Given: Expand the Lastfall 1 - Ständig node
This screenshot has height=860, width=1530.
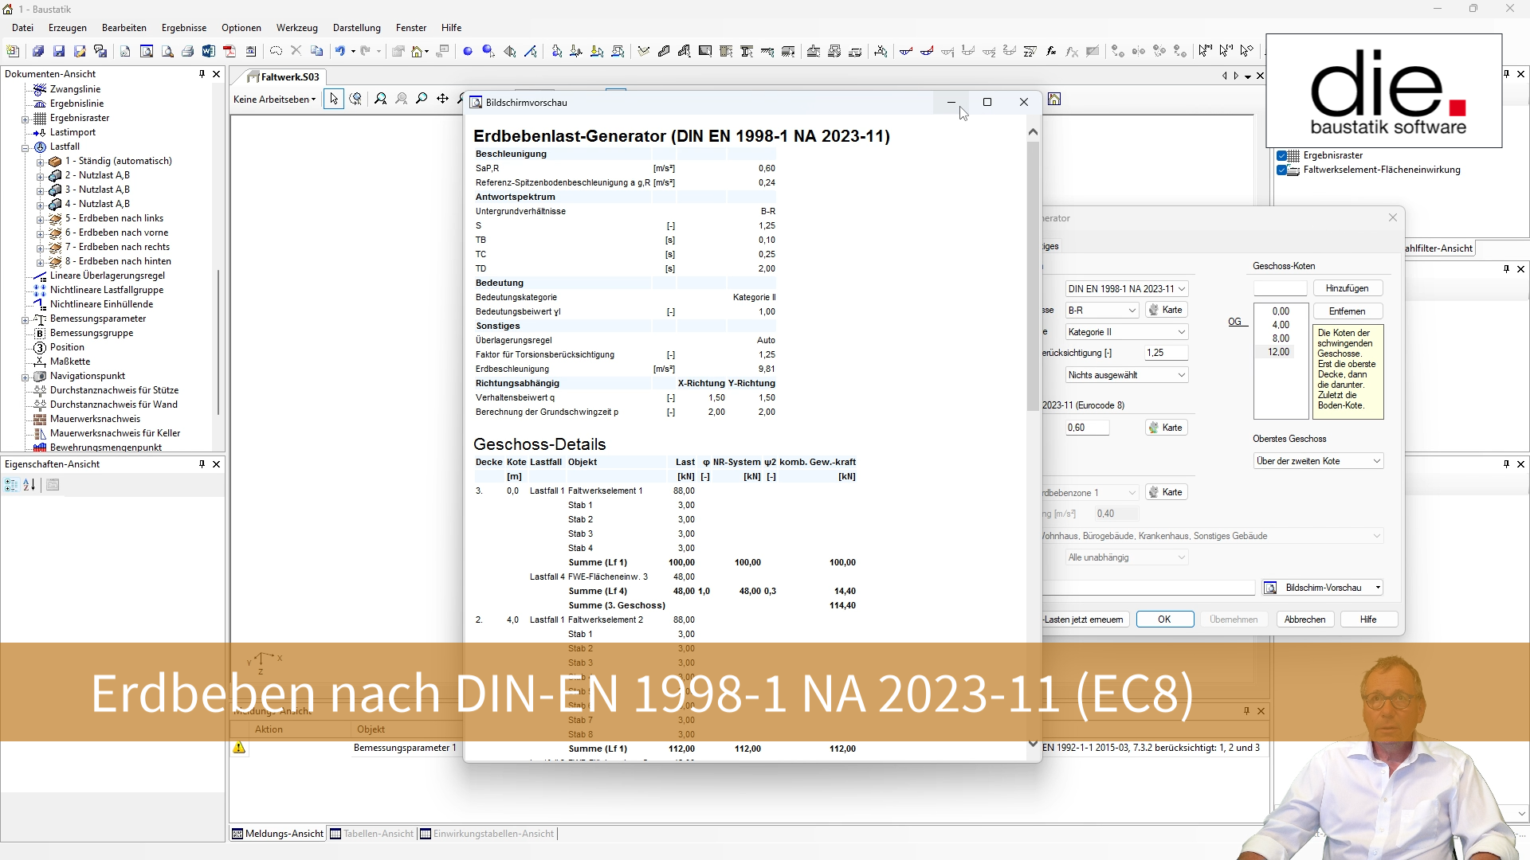Looking at the screenshot, I should pos(40,162).
